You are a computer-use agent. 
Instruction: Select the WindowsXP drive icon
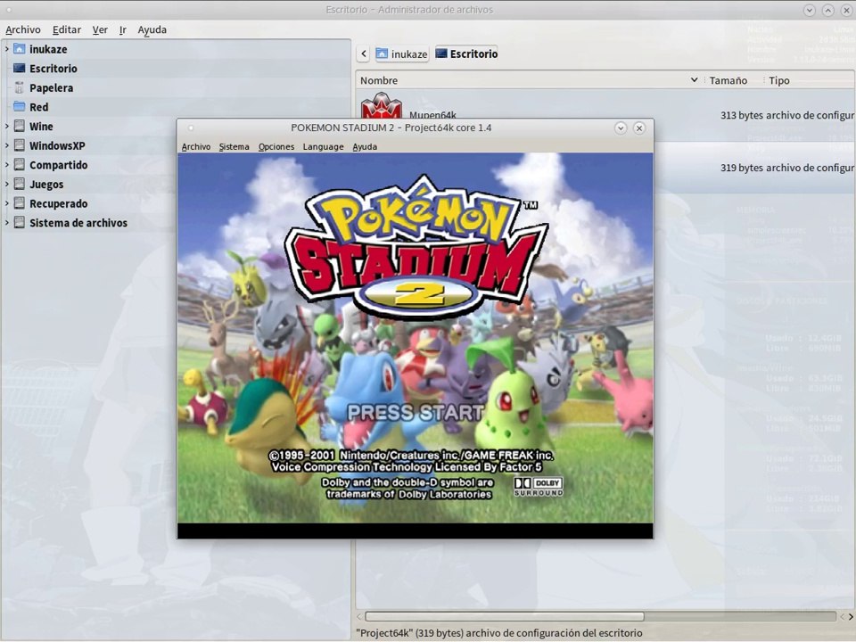(x=20, y=146)
